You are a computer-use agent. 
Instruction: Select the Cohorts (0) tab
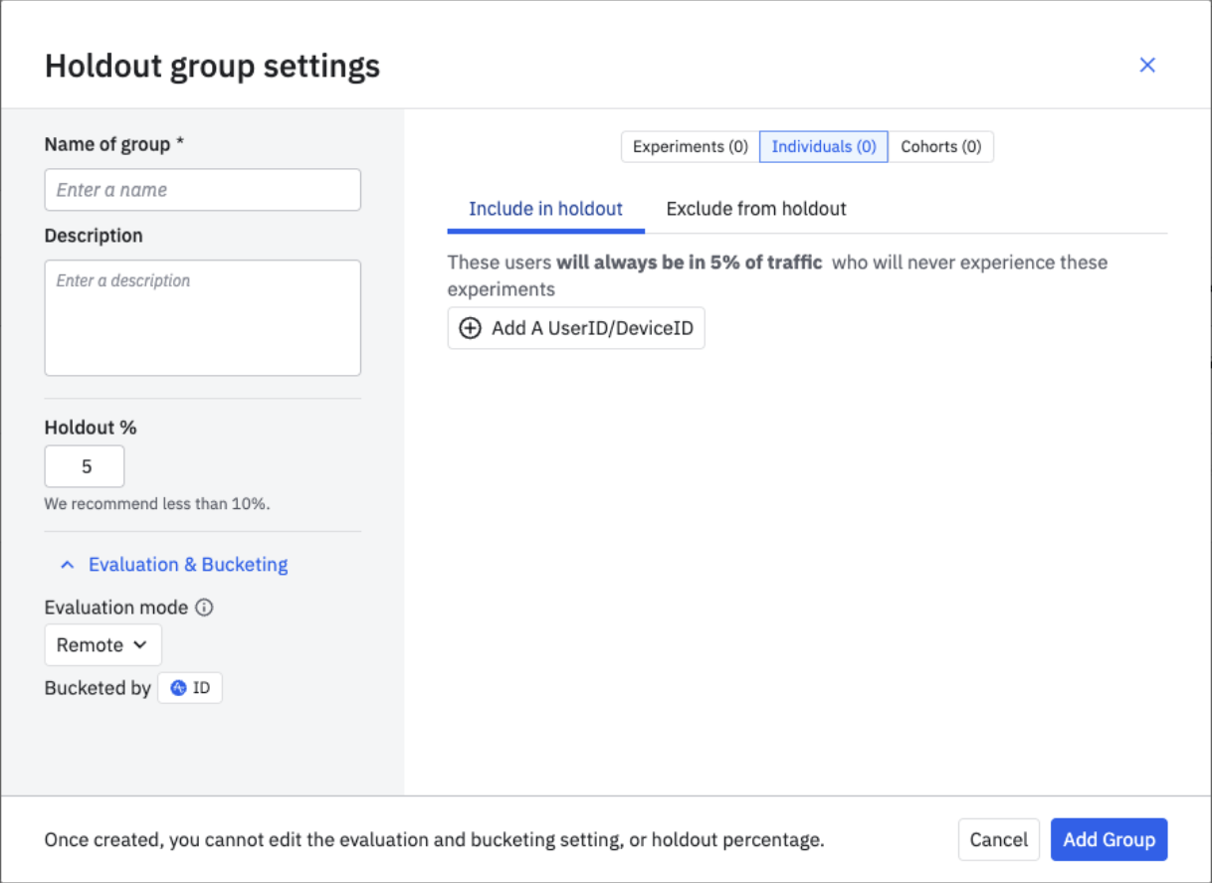tap(939, 146)
